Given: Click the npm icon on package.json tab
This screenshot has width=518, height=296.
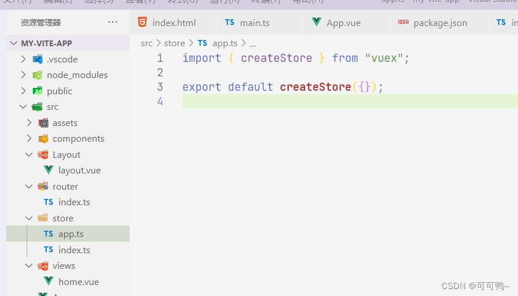Looking at the screenshot, I should pyautogui.click(x=403, y=22).
